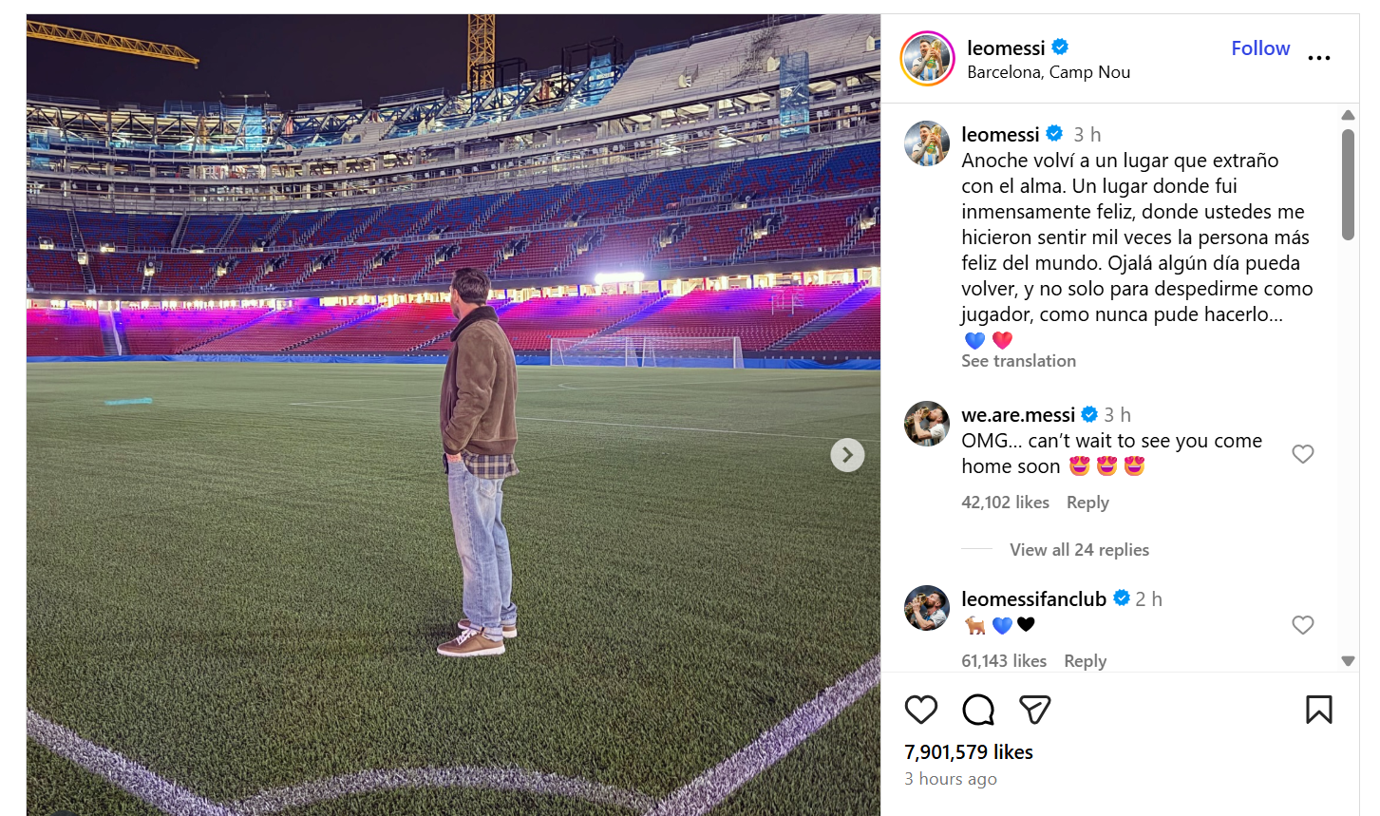The height and width of the screenshot is (816, 1380).
Task: Click the share (paper plane) icon
Action: tap(1034, 710)
